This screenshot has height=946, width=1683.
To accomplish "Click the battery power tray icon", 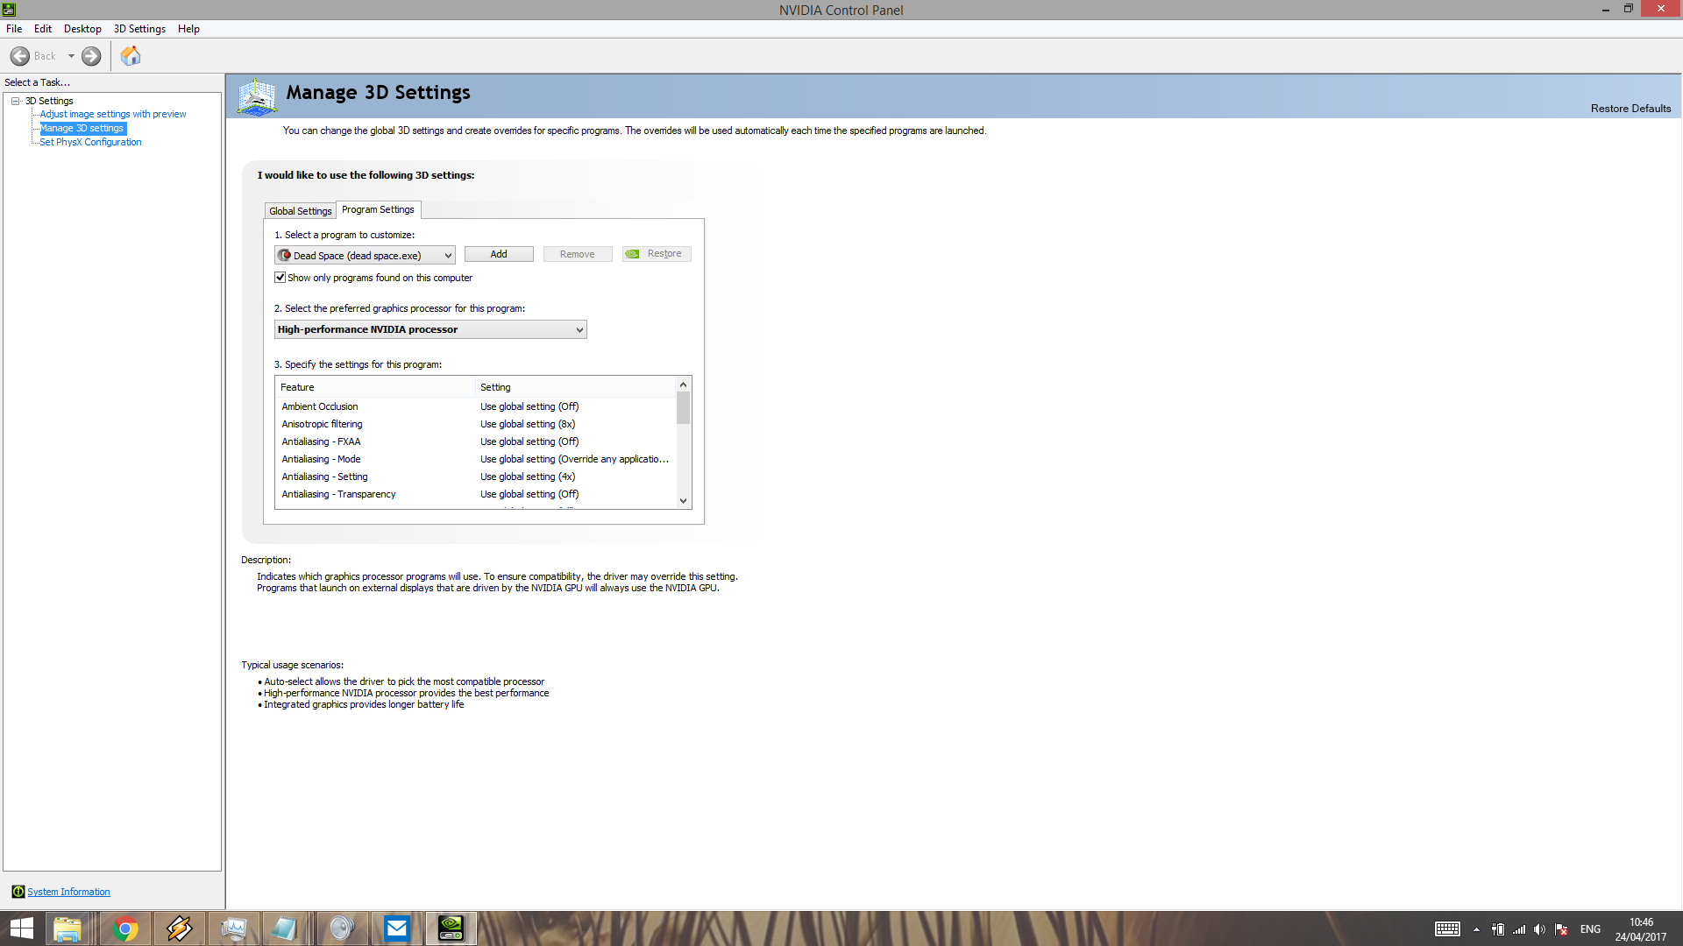I will coord(1498,929).
